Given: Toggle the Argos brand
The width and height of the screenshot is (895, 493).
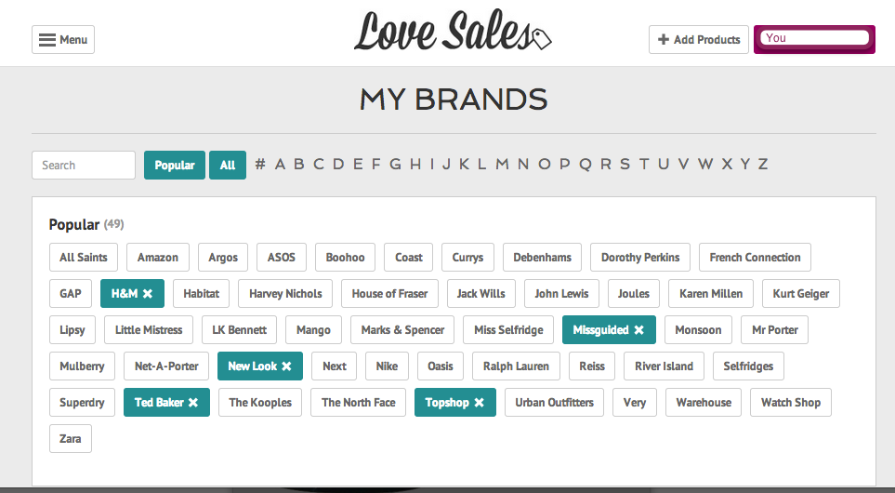Looking at the screenshot, I should click(x=223, y=257).
